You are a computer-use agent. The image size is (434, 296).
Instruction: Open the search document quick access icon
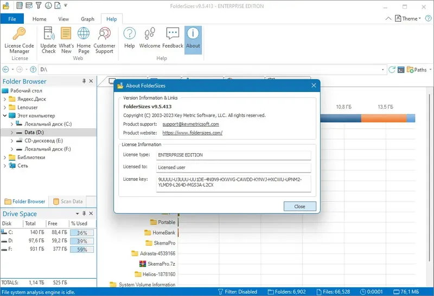pyautogui.click(x=58, y=5)
